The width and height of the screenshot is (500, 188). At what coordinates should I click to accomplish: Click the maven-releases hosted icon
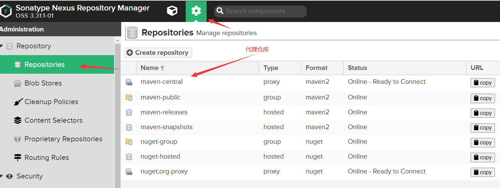point(129,112)
